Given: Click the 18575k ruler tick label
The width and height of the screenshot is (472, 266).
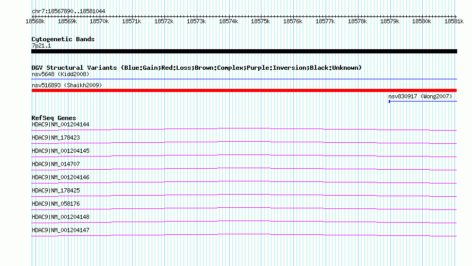Looking at the screenshot, I should pos(260,21).
